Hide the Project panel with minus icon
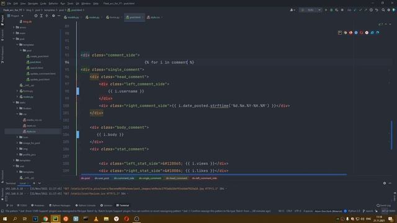 pyautogui.click(x=59, y=15)
